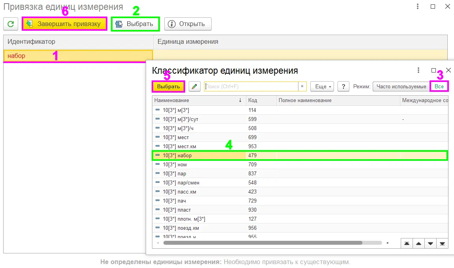This screenshot has width=454, height=268.
Task: Refresh the unit binding list
Action: (x=11, y=24)
